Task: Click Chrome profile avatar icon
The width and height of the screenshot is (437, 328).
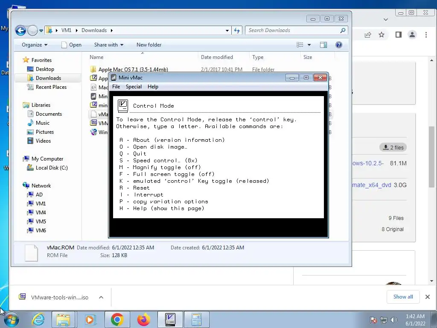Action: pos(412,35)
